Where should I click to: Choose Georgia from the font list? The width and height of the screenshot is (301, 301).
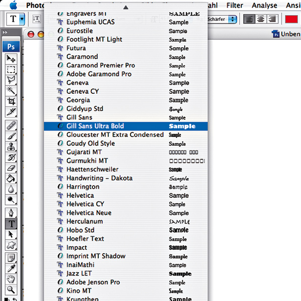[x=126, y=100]
